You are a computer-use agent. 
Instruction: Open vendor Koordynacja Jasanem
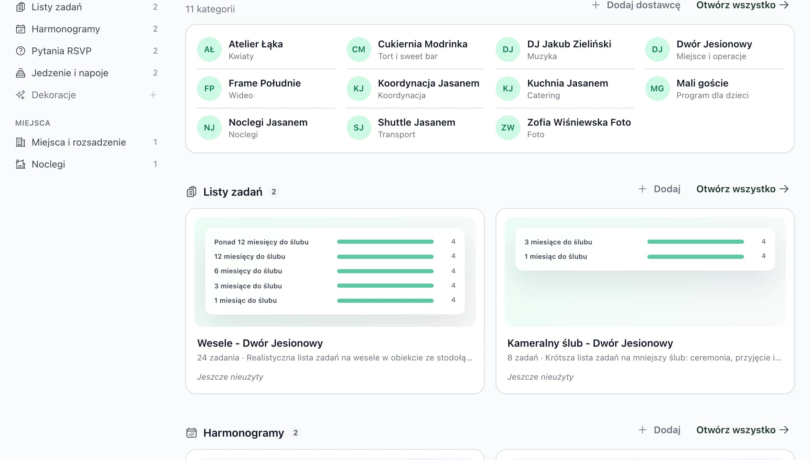coord(415,89)
